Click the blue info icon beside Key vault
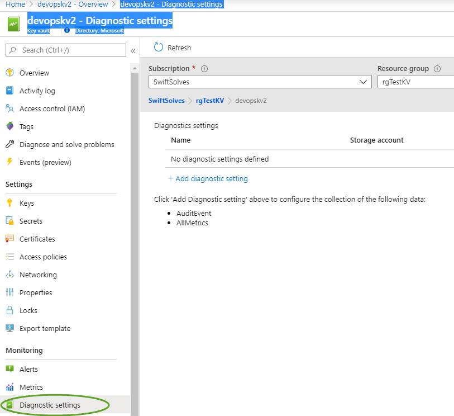This screenshot has width=454, height=416. (x=67, y=30)
